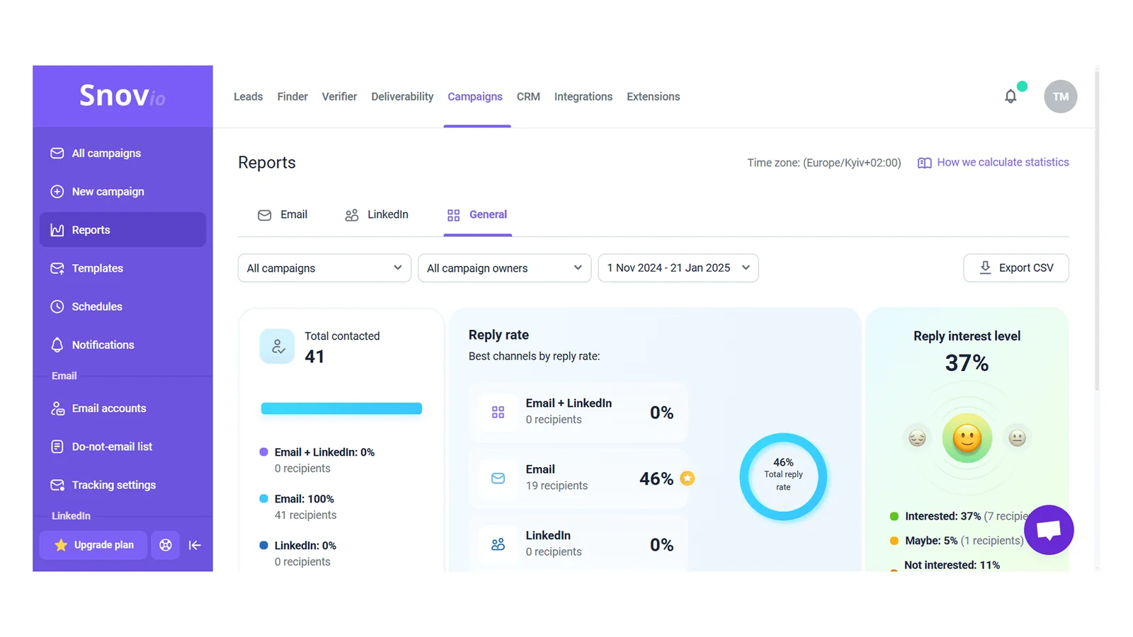Click the help lifebuoy icon in sidebar
1133x637 pixels.
coord(165,545)
